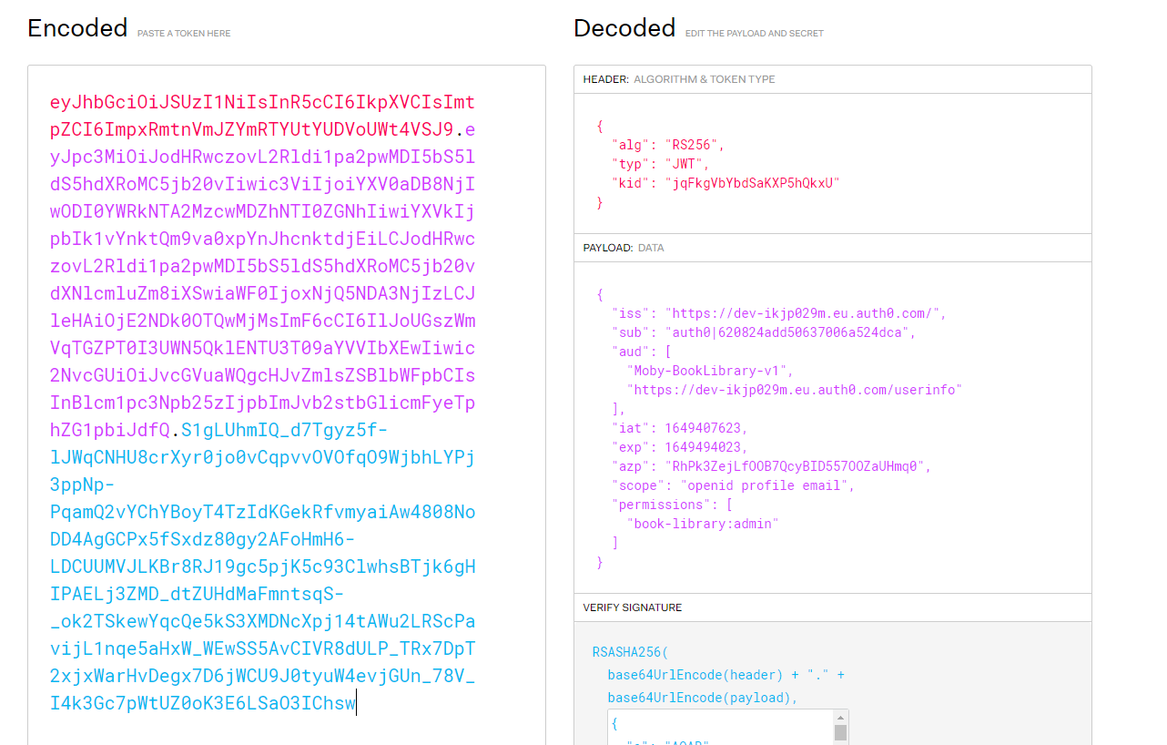Click the "Moby-BookLibrary-v1" audience entry
1167x745 pixels.
pos(710,371)
